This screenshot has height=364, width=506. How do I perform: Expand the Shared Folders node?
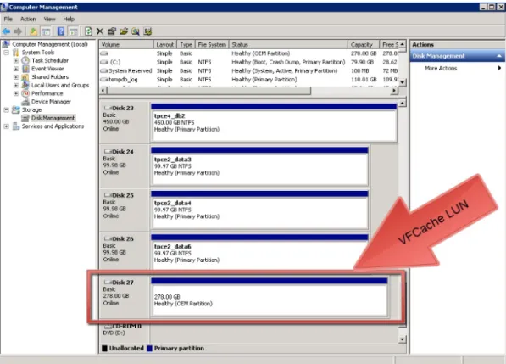pyautogui.click(x=16, y=77)
